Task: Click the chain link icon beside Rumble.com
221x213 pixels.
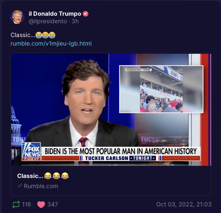Action: [20, 186]
